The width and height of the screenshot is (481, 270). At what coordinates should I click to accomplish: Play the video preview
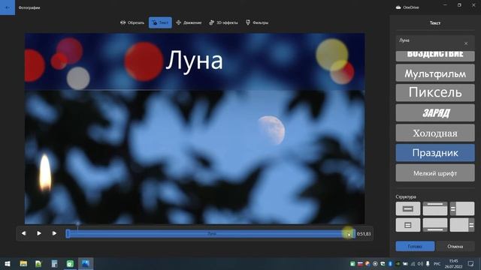(39, 233)
